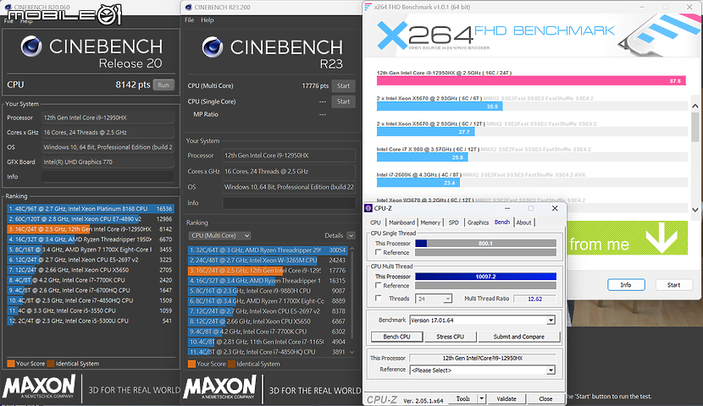Select Threadripper 30054 row in R23 ranking
The width and height of the screenshot is (703, 406).
[268, 250]
